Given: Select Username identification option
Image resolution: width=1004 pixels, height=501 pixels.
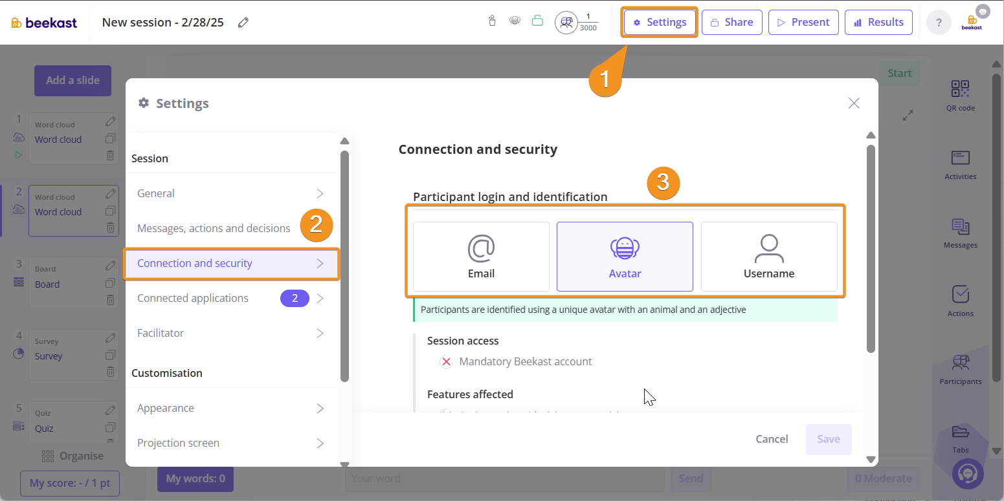Looking at the screenshot, I should pyautogui.click(x=768, y=257).
